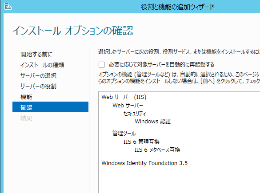
Task: Enable automatic restart of destination server checkbox
Action: [101, 64]
